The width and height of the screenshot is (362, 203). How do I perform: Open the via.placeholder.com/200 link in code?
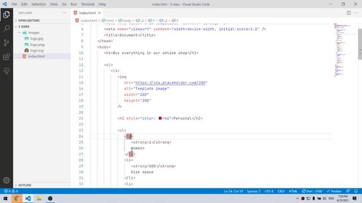pos(170,83)
